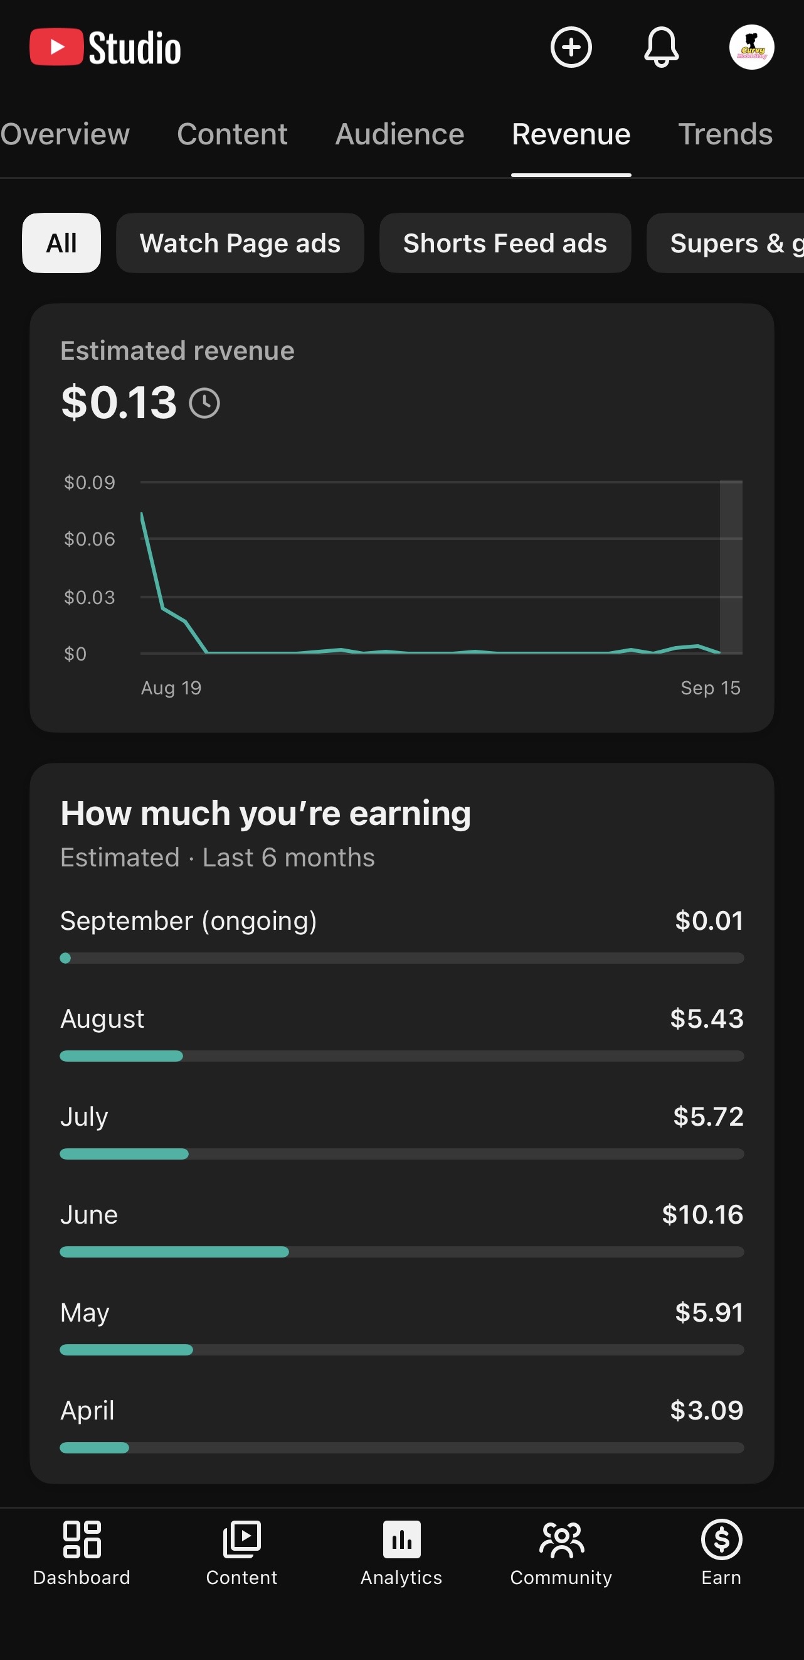The width and height of the screenshot is (804, 1660).
Task: Tap the estimated revenue line chart
Action: click(441, 567)
